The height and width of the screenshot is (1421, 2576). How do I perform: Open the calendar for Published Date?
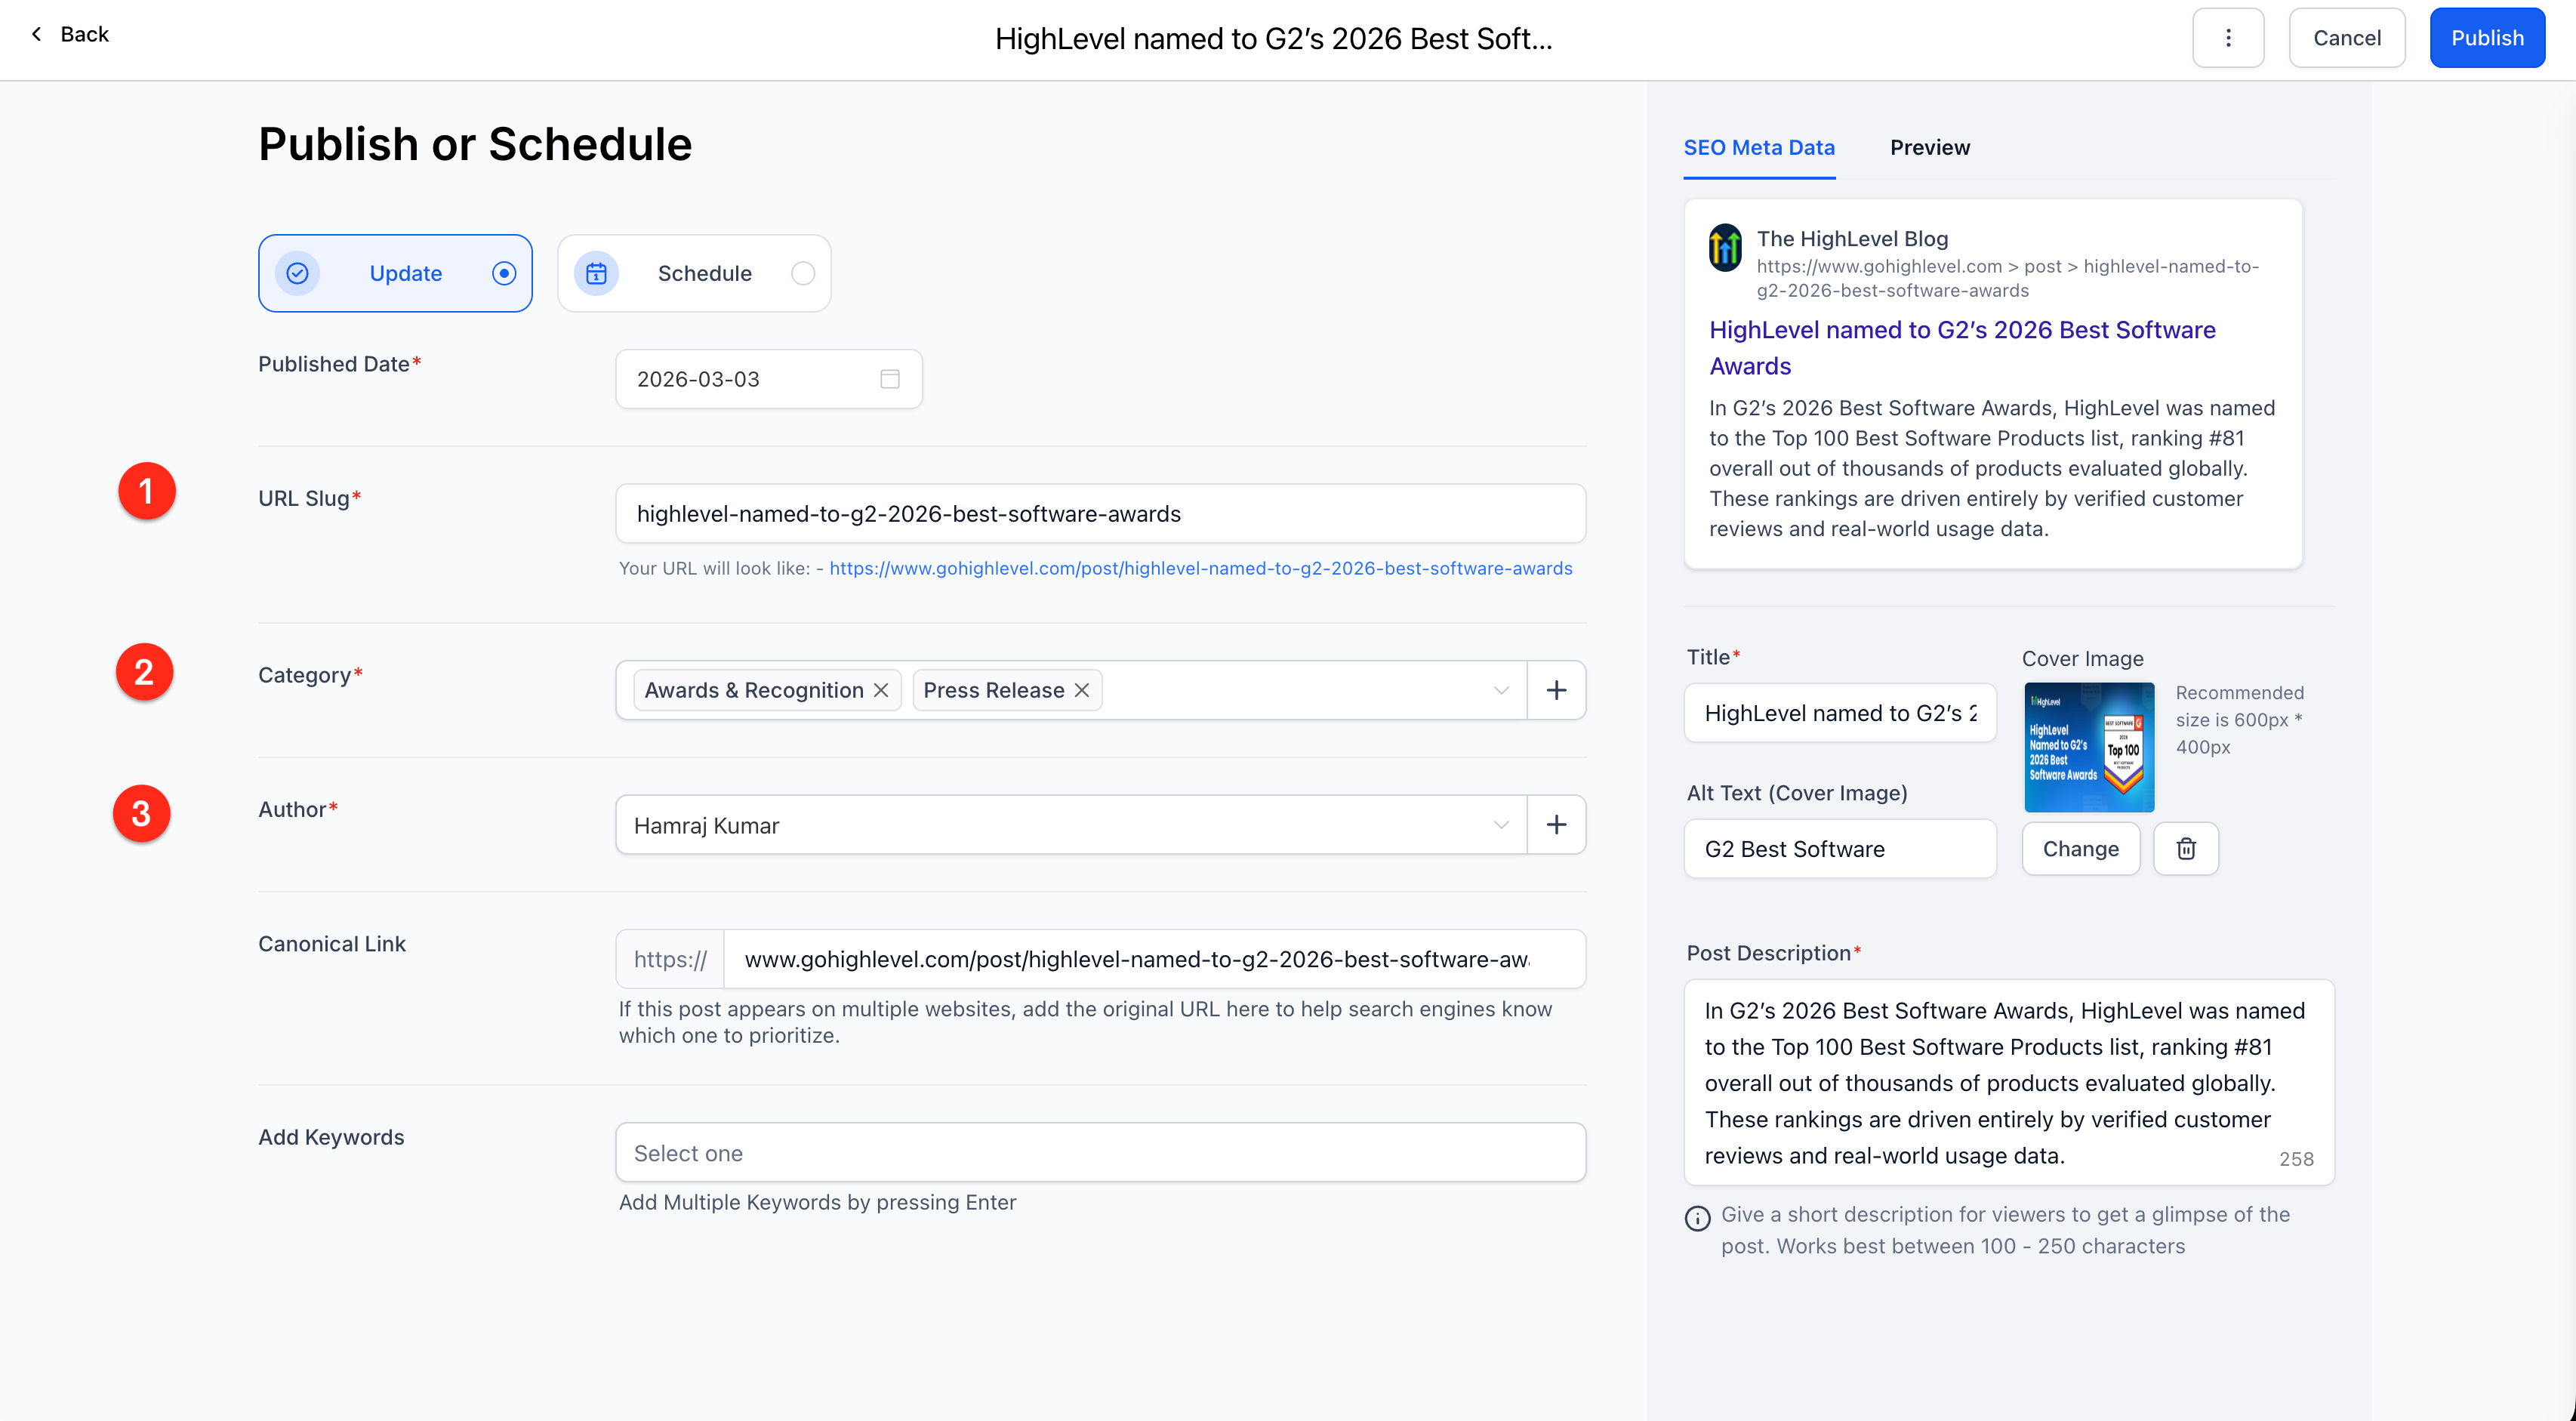point(888,378)
